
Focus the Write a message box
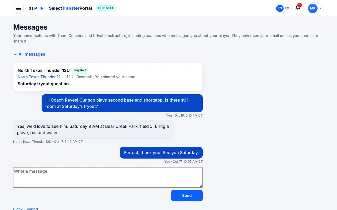108,177
